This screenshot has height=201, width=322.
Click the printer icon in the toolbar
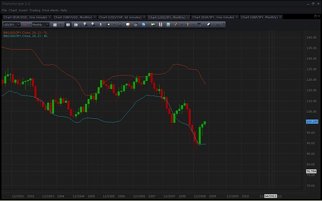[135, 25]
